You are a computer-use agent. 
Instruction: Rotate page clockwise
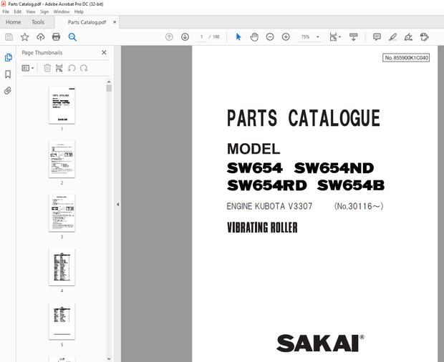84,68
